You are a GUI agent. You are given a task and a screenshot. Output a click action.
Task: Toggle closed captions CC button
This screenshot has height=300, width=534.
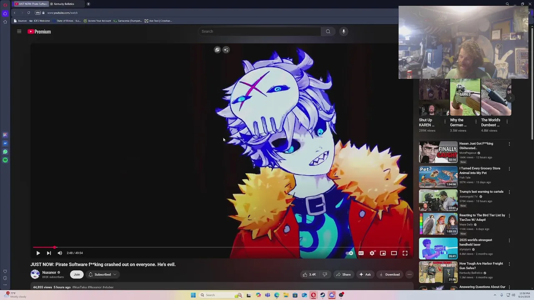[361, 253]
